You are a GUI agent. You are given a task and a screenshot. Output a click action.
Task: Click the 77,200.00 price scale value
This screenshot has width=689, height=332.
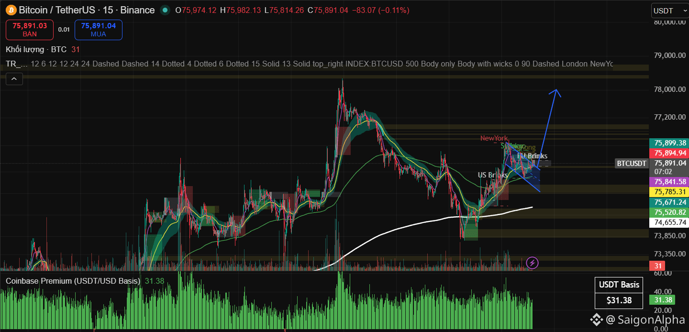pos(670,117)
